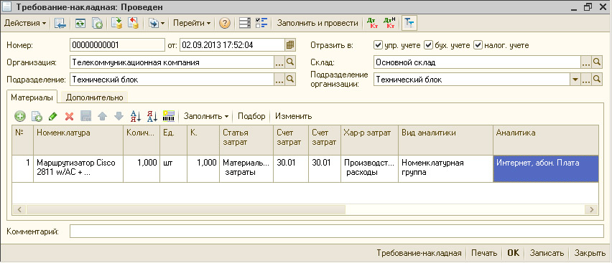Switch to the Материалы tab
The height and width of the screenshot is (263, 612).
(x=32, y=97)
